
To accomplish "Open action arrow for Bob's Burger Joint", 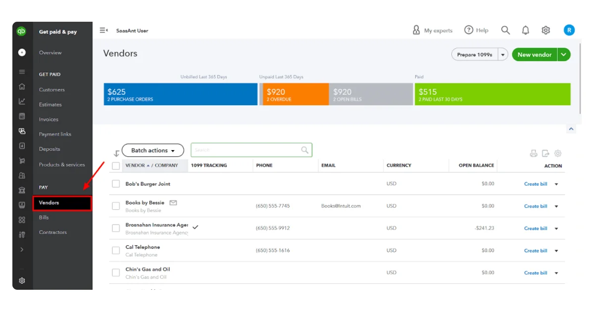I will tap(556, 184).
